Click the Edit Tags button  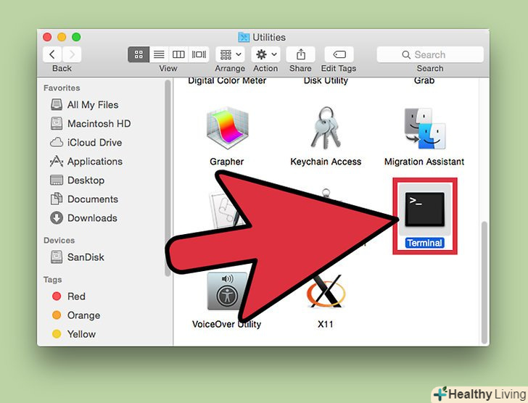339,54
